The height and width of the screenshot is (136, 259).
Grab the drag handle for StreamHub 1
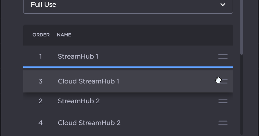(x=223, y=56)
